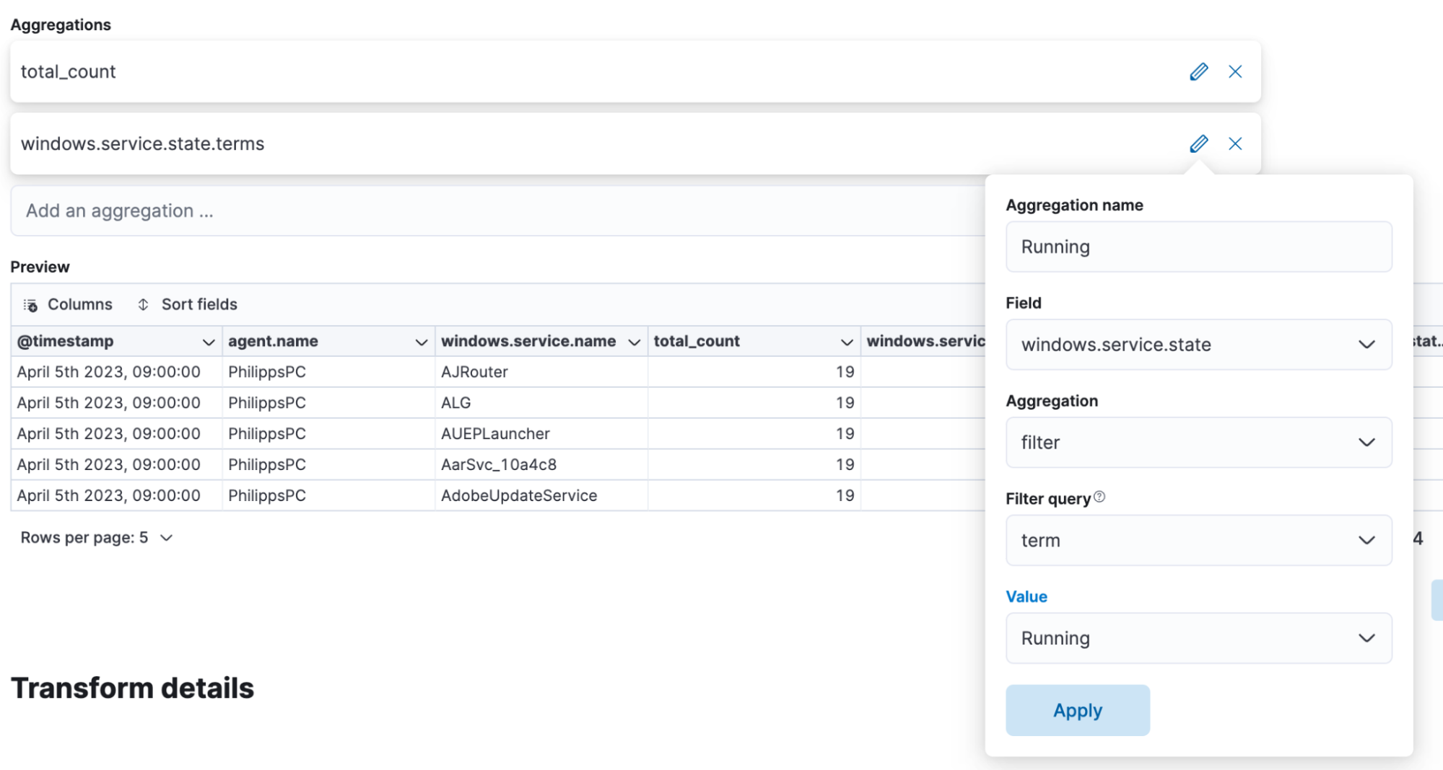Edit windows.service.state.terms aggregation pencil icon
The width and height of the screenshot is (1443, 770).
1198,144
